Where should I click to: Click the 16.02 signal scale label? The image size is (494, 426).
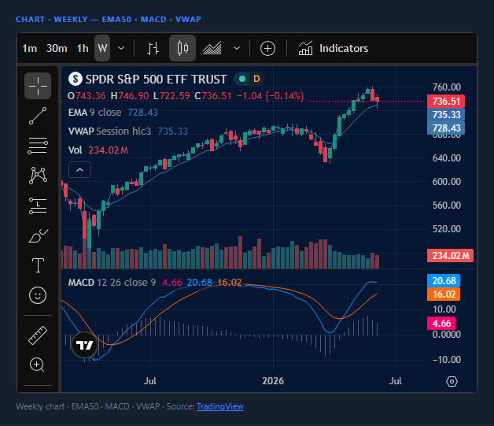pyautogui.click(x=444, y=294)
